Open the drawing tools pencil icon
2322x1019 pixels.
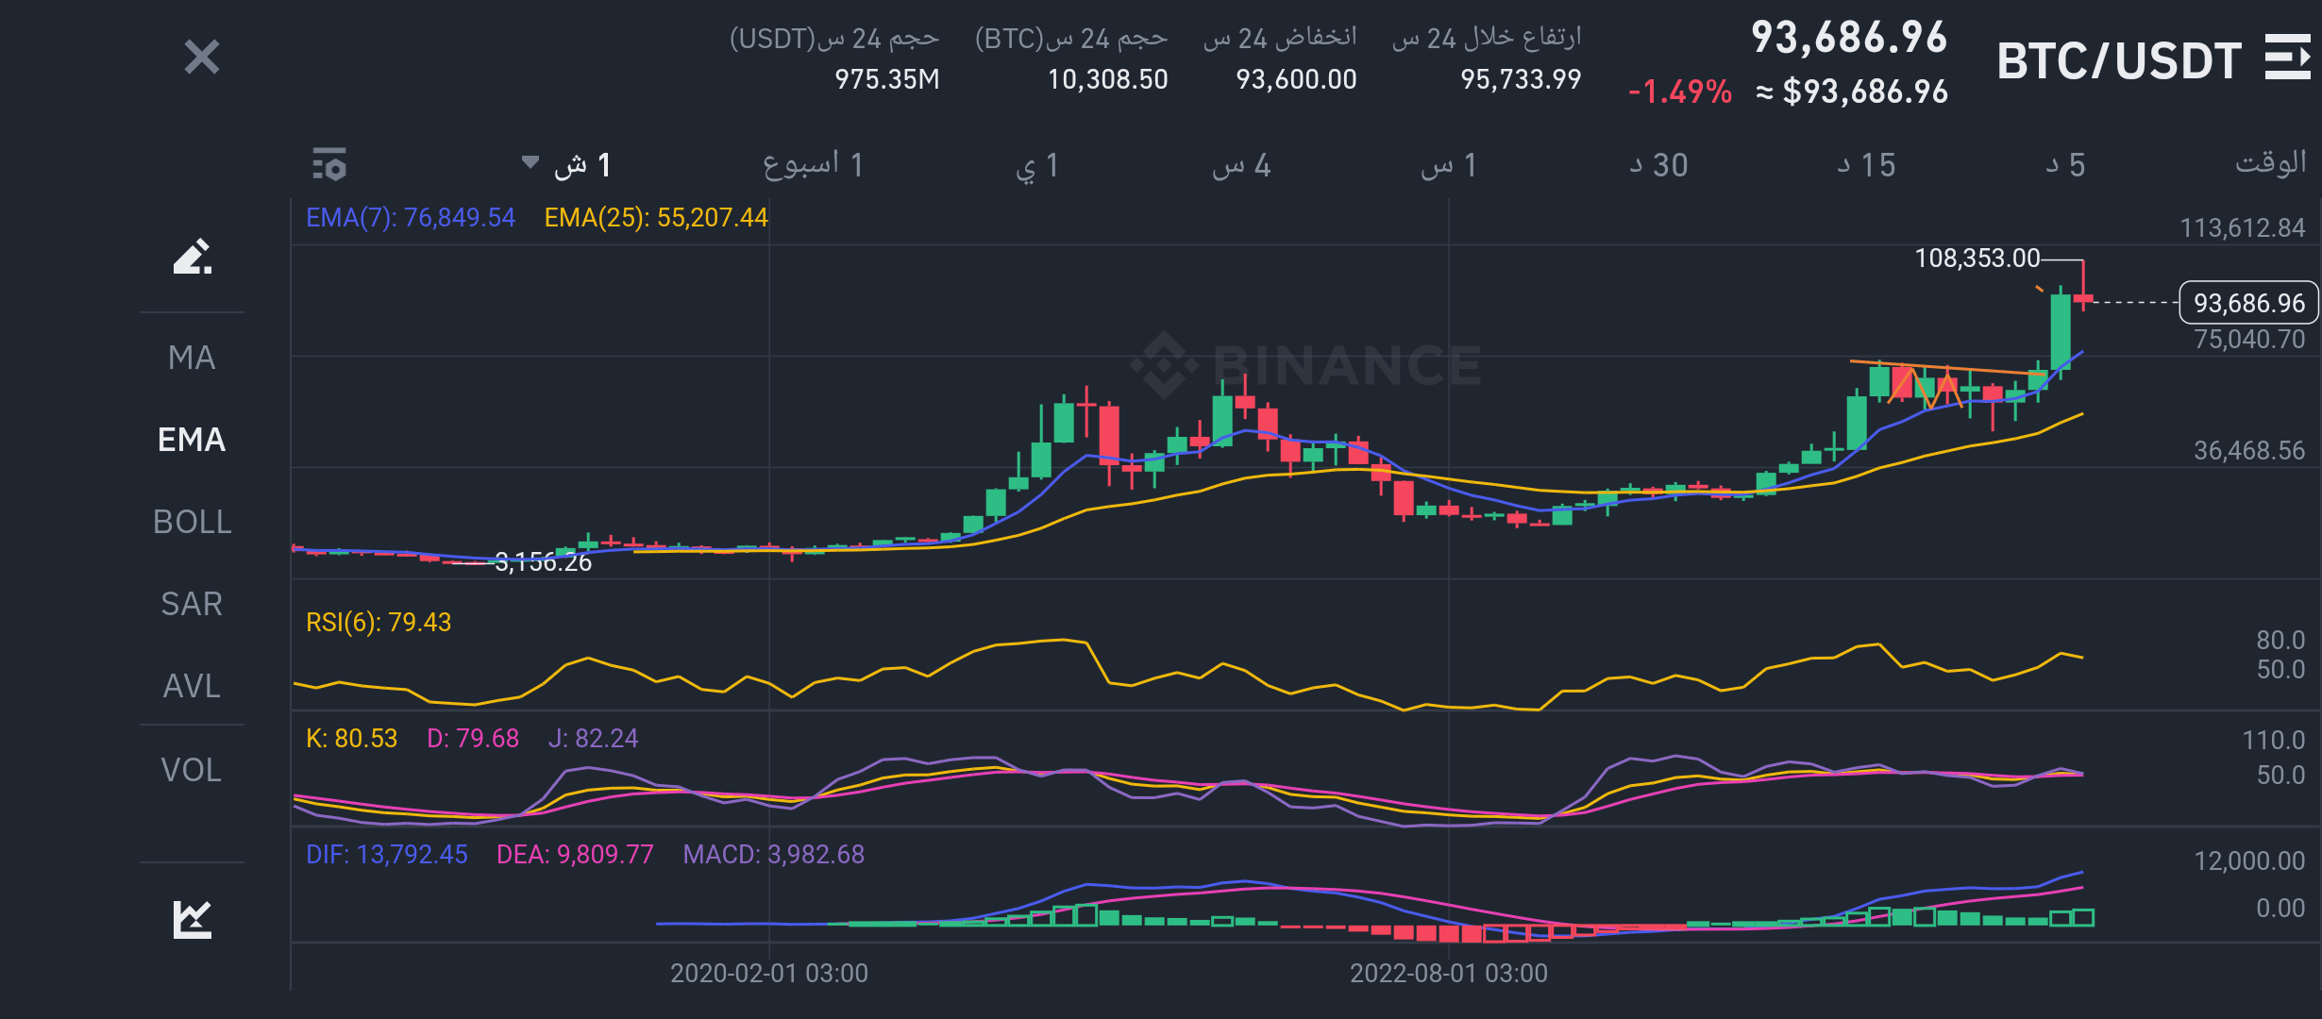(193, 257)
